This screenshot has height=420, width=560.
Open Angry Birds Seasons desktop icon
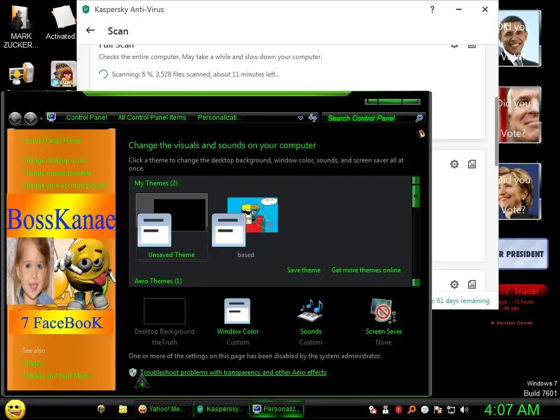63,74
